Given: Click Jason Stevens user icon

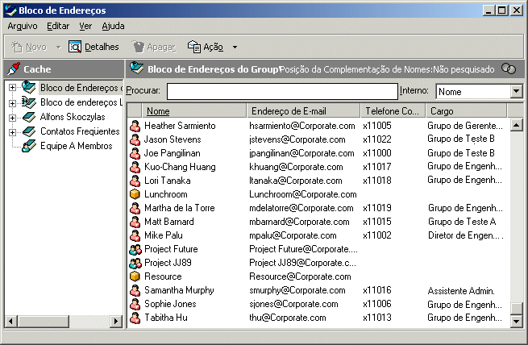Looking at the screenshot, I should point(135,139).
